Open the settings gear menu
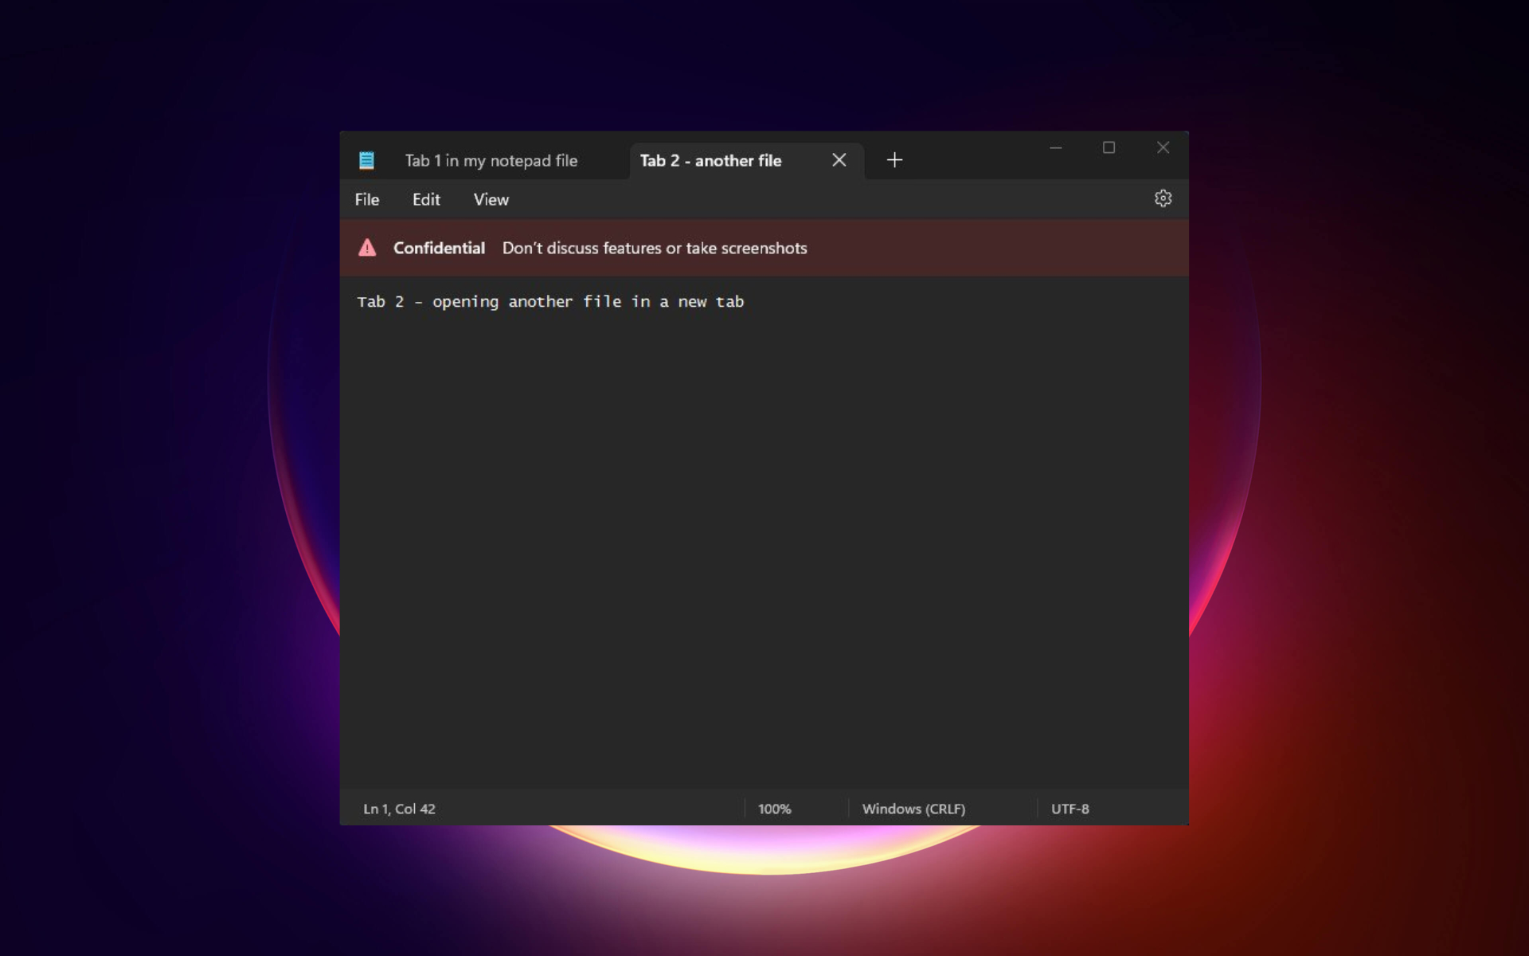This screenshot has width=1529, height=956. [1163, 198]
